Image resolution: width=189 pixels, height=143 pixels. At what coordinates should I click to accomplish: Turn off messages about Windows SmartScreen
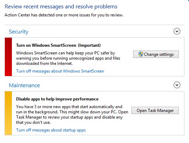pyautogui.click(x=60, y=71)
